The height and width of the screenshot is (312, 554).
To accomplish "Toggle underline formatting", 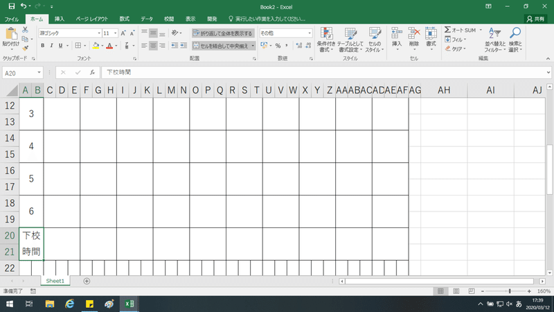I will 60,46.
